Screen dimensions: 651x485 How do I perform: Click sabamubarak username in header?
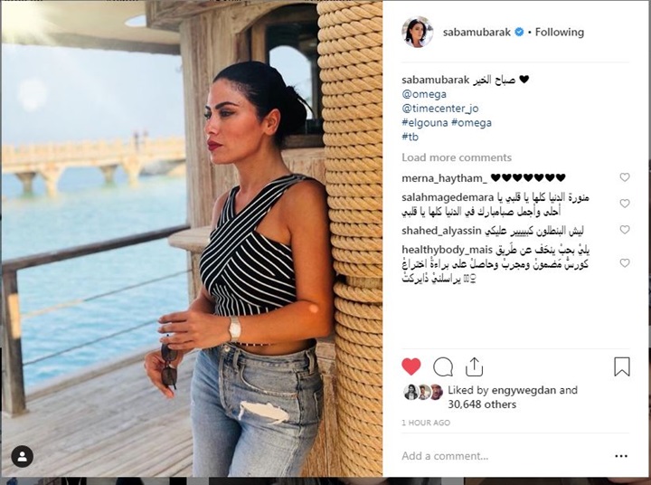476,32
